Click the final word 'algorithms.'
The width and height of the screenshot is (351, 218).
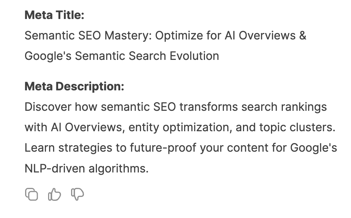pos(119,169)
